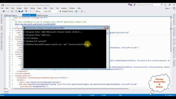176x99 pixels.
Task: Open the Diagnostic Tools side tab
Action: 174,52
